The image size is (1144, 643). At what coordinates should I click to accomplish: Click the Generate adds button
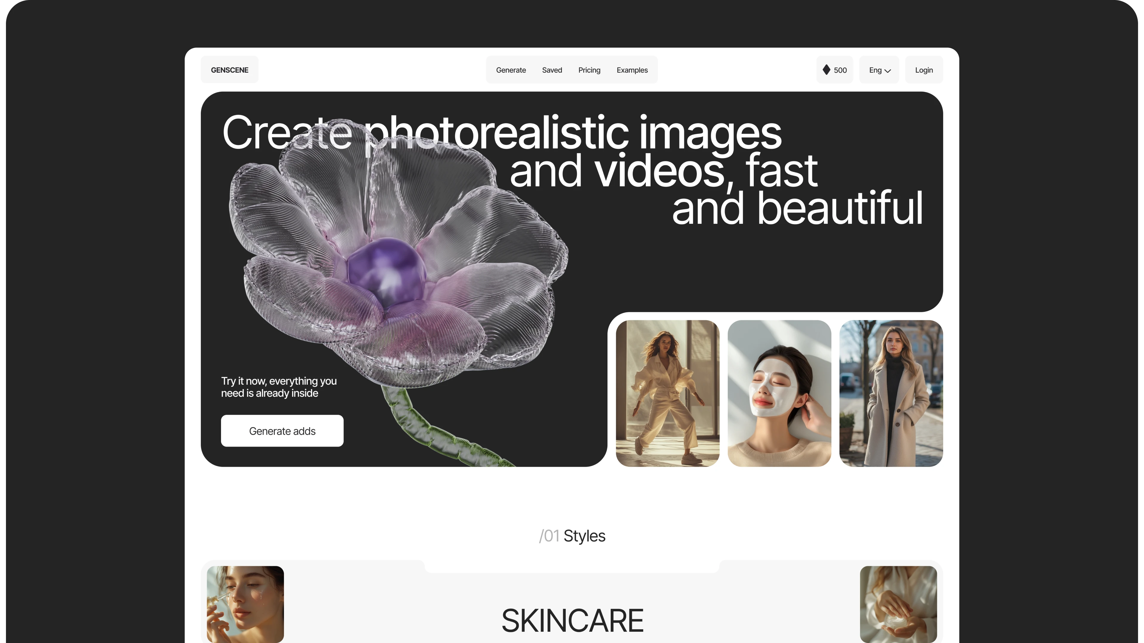(282, 430)
